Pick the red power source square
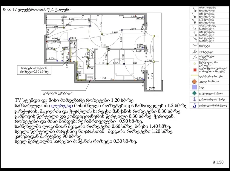This screenshot has width=230, height=171. pyautogui.click(x=195, y=70)
